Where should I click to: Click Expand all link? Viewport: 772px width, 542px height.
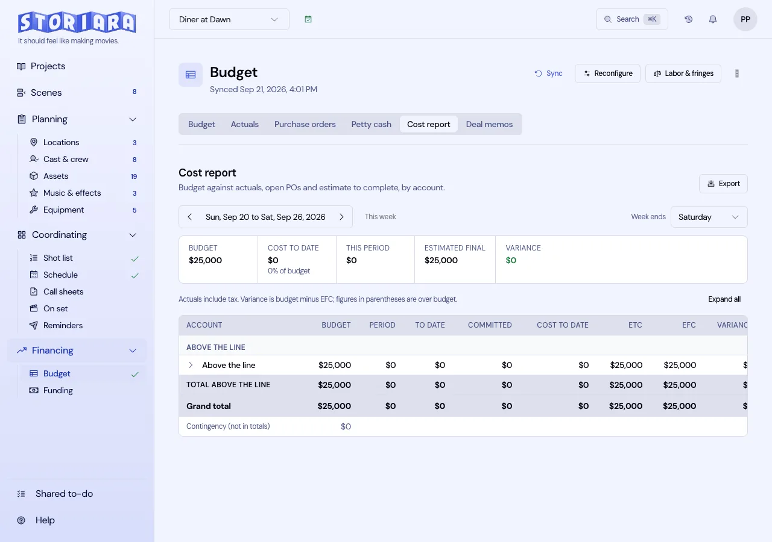pos(724,299)
